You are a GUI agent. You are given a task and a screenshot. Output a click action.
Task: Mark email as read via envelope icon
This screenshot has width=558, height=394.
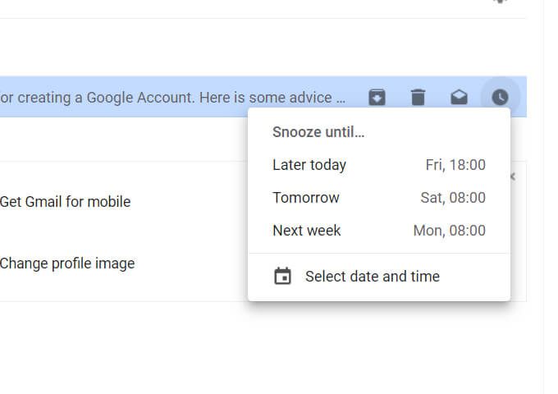click(459, 97)
